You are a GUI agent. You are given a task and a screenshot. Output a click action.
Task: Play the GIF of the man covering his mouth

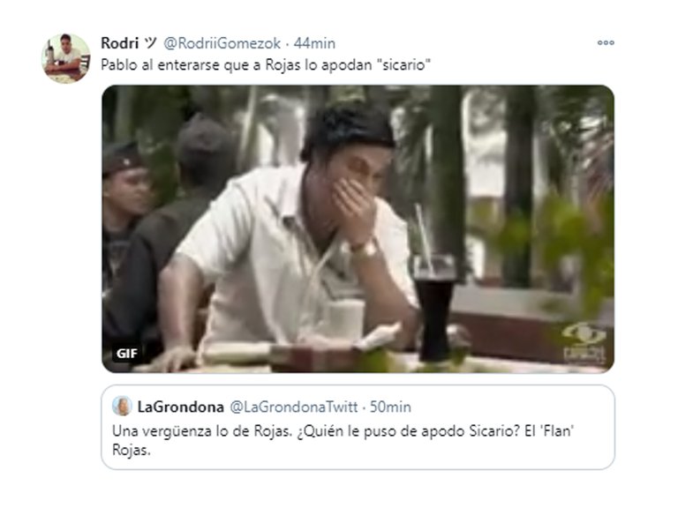click(358, 228)
